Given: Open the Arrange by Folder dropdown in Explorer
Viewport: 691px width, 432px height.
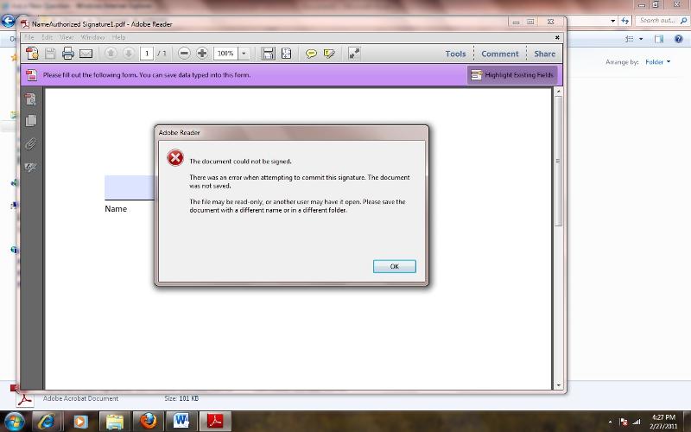Looking at the screenshot, I should [x=657, y=62].
